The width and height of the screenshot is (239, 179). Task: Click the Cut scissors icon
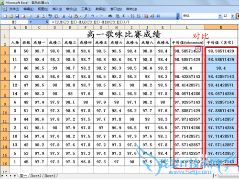(x=64, y=16)
